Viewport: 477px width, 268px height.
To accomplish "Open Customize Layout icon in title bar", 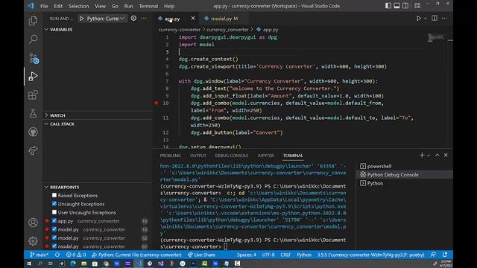I will click(417, 6).
